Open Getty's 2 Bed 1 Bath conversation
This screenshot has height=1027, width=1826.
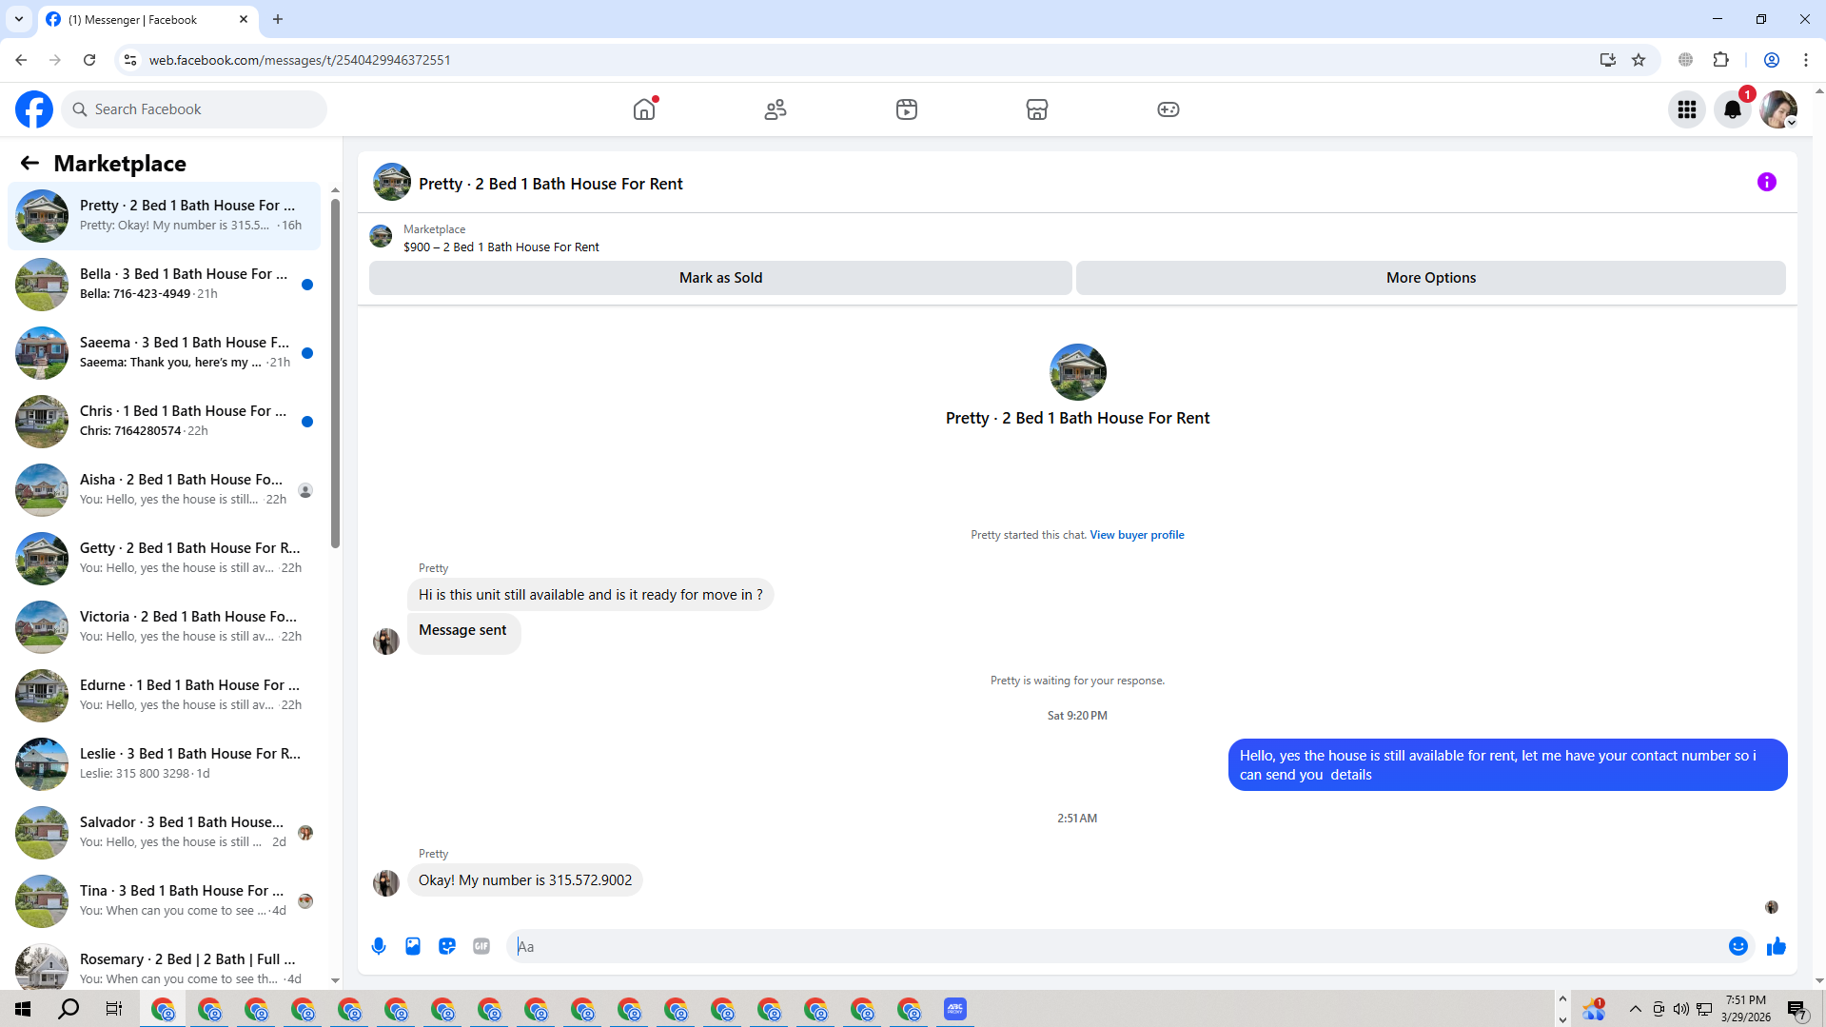pos(165,558)
